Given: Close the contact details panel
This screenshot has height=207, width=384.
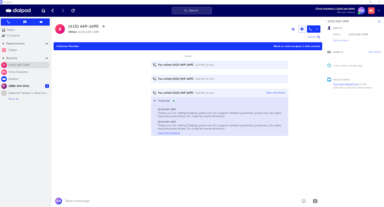Looking at the screenshot, I should [379, 21].
